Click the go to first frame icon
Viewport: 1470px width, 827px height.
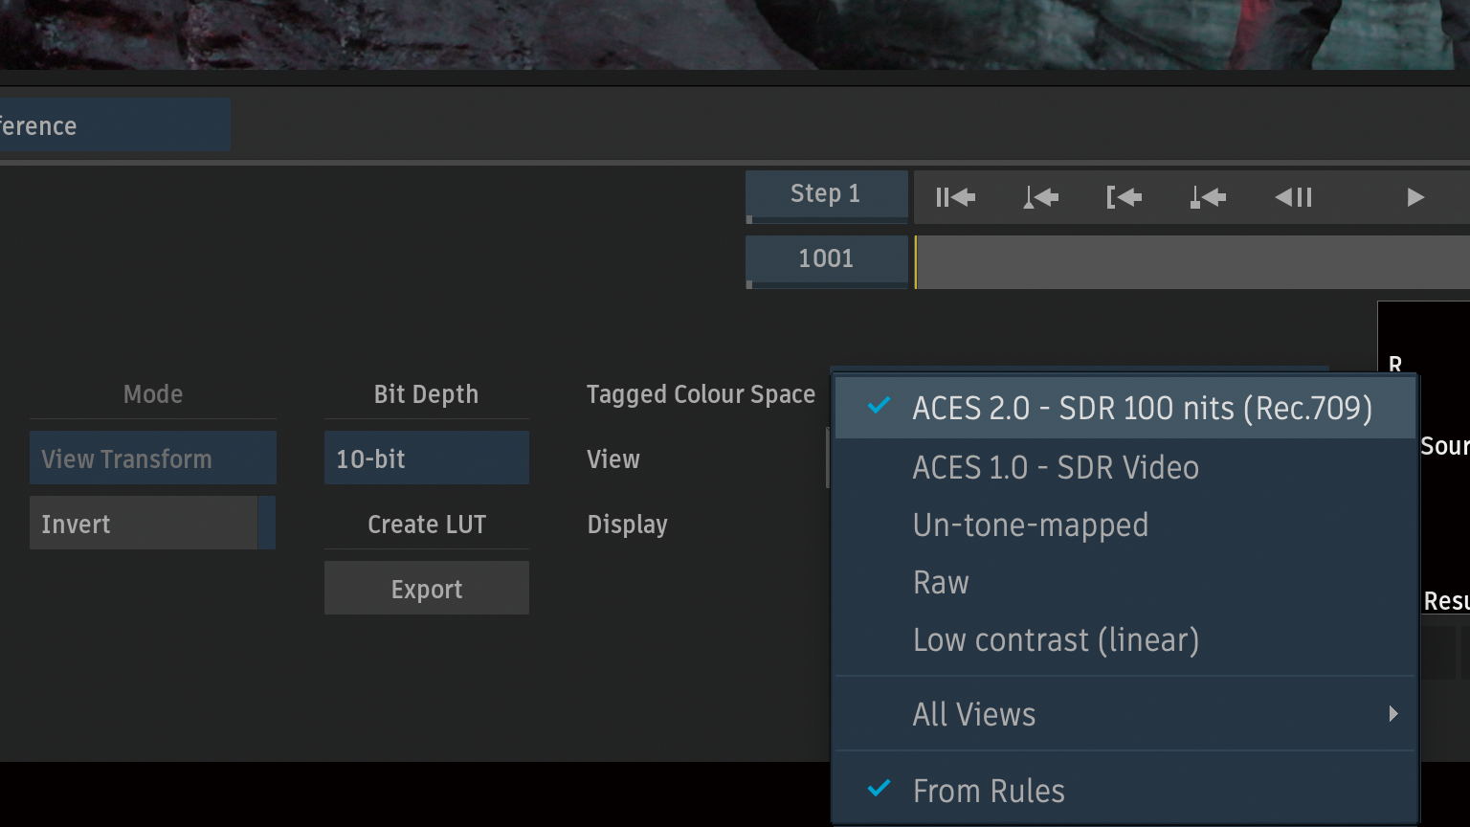[955, 197]
